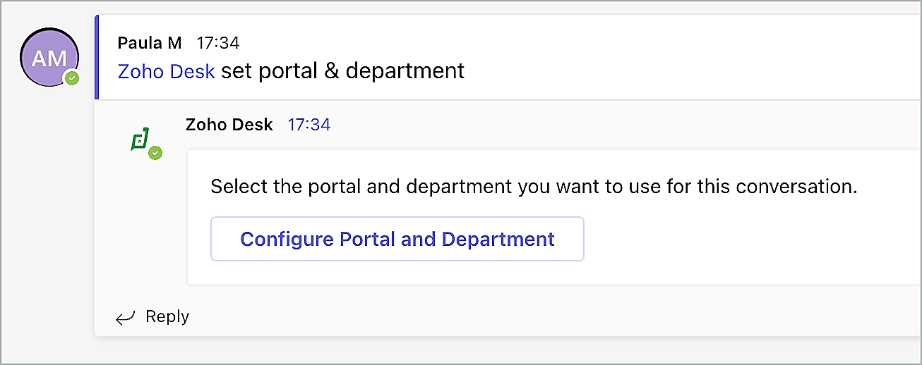Click Paula M's message timestamp 17:34
Screen dimensions: 922x365
pos(217,43)
